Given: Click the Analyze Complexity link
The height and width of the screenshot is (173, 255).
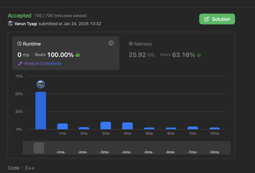Looking at the screenshot, I should click(x=43, y=63).
